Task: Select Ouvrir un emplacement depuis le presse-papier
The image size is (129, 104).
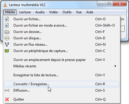Action: point(61,60)
